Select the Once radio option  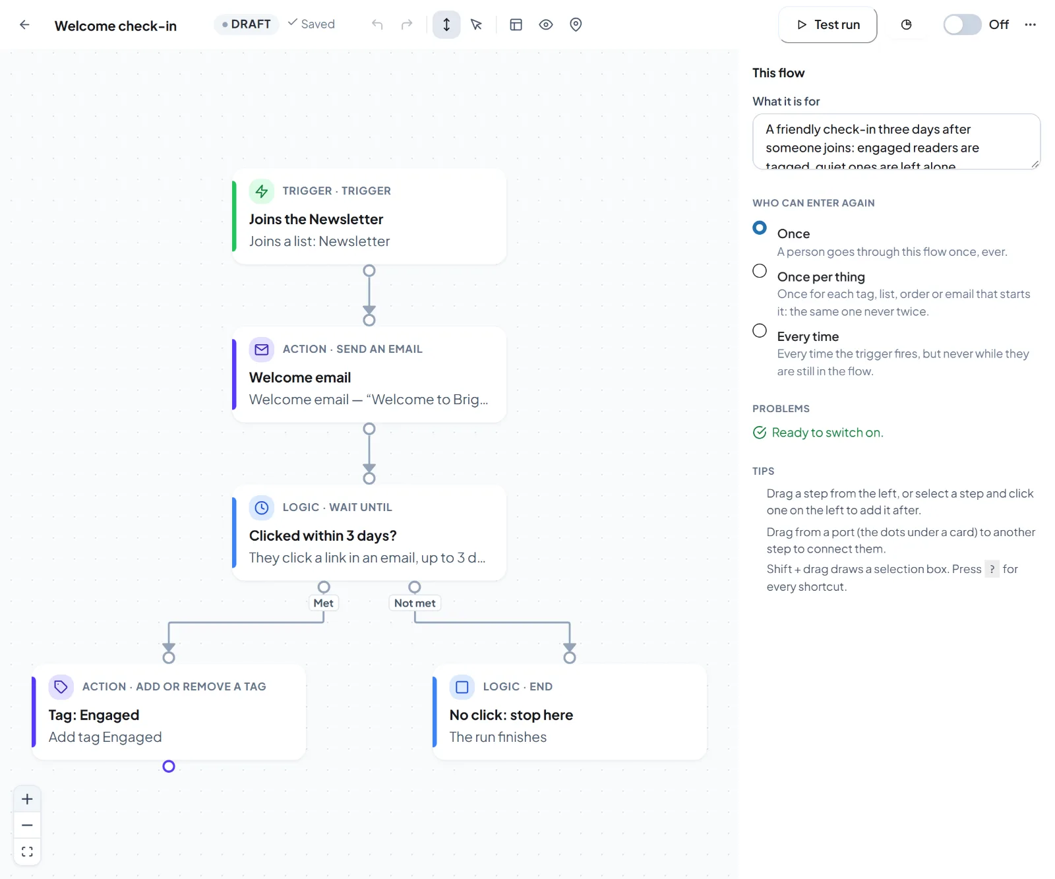(760, 227)
